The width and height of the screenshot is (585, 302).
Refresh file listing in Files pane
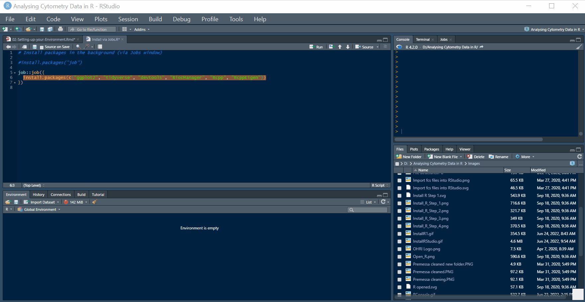pos(579,156)
